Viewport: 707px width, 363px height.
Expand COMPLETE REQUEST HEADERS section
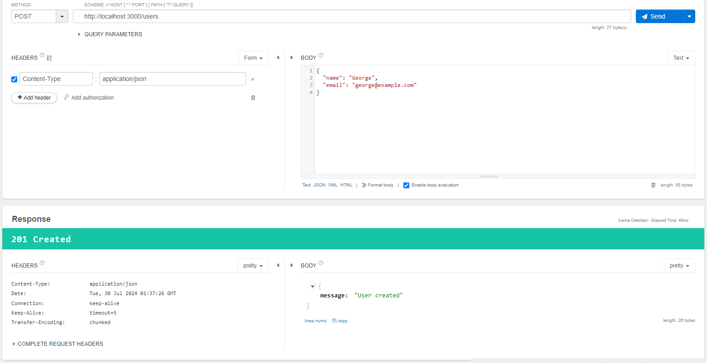click(x=58, y=344)
